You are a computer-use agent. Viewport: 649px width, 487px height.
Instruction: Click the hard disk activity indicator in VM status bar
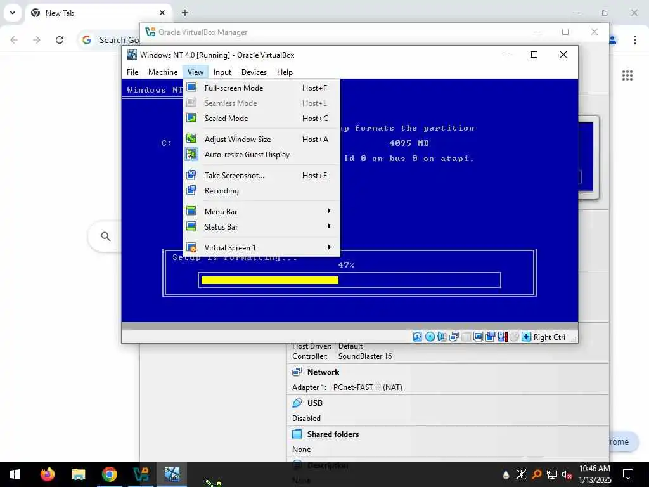(x=417, y=337)
